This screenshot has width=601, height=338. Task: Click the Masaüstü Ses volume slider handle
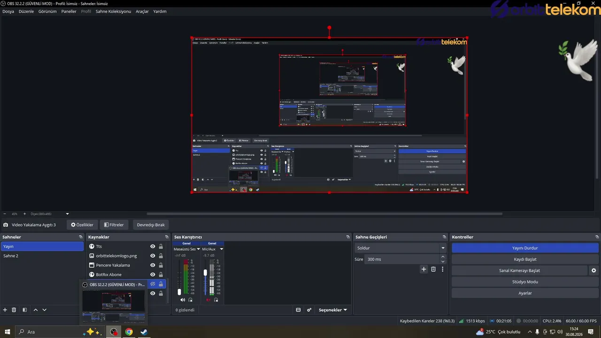click(179, 292)
